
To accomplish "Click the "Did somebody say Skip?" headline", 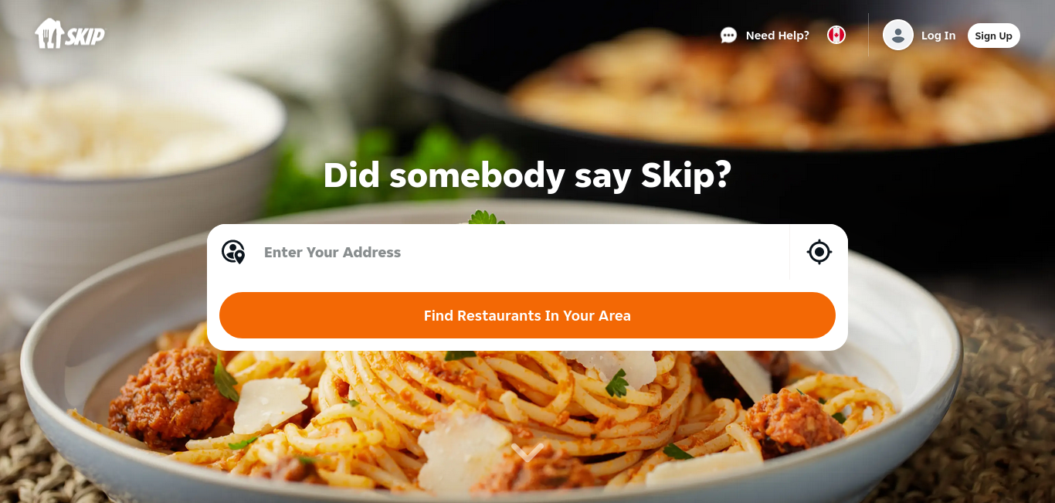I will [527, 175].
